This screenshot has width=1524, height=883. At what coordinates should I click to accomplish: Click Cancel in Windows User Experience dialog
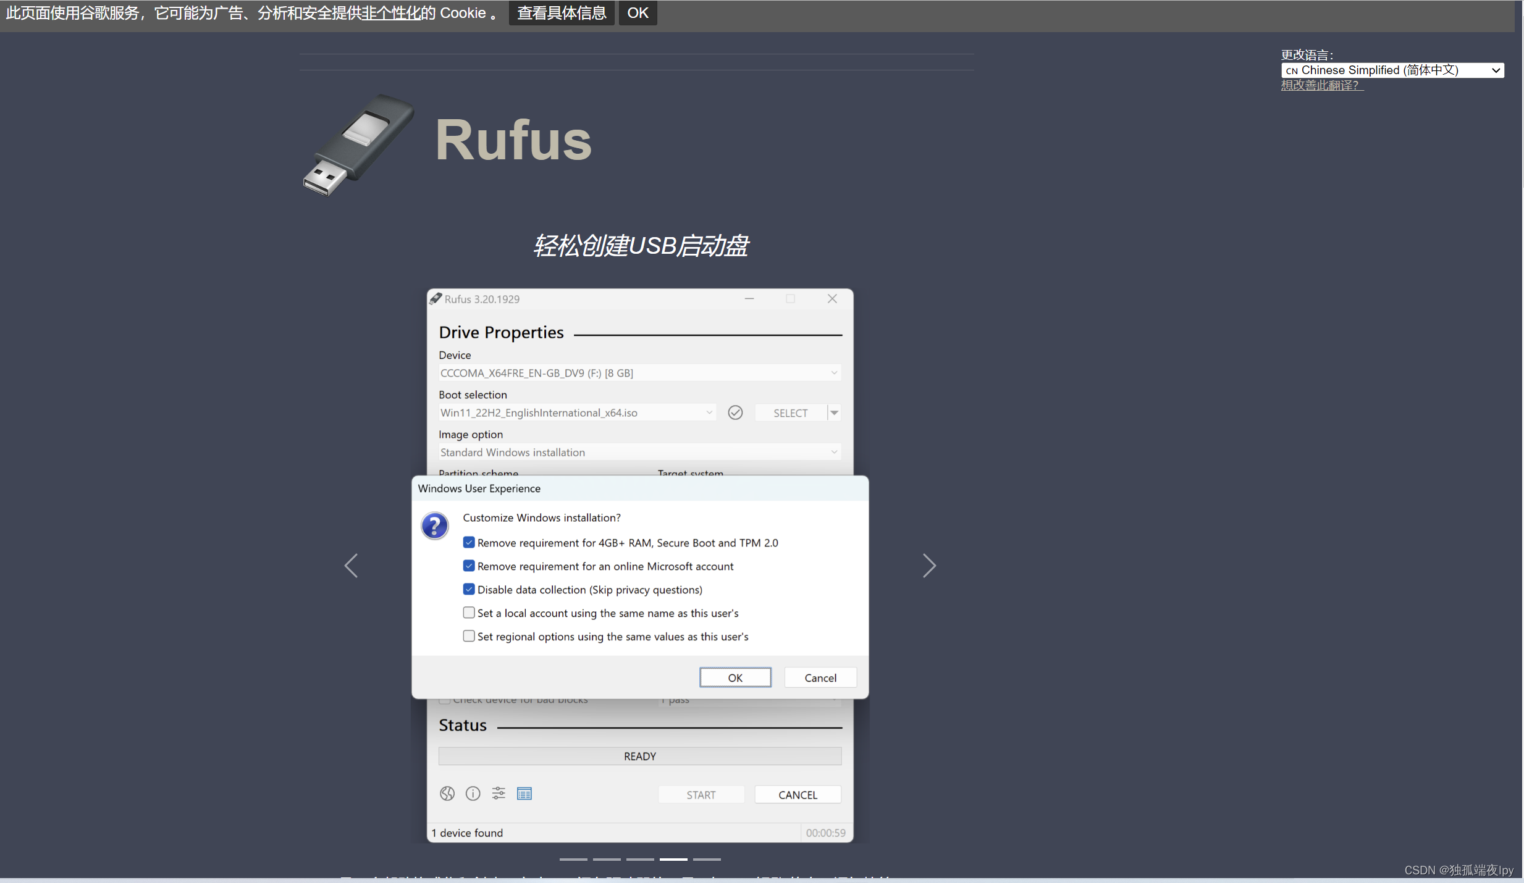820,677
